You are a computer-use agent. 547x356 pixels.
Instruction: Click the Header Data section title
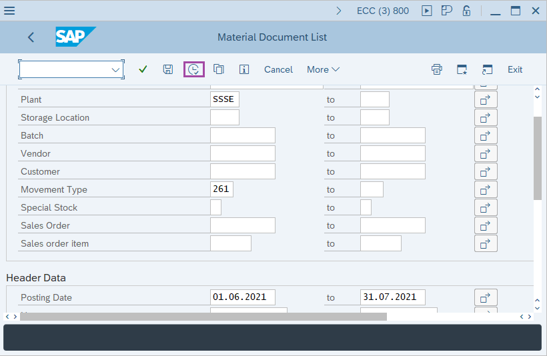36,278
